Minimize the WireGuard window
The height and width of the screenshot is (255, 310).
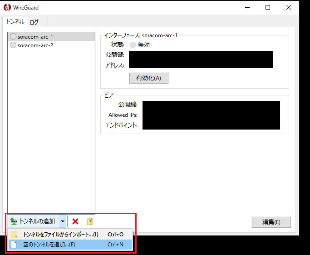tap(247, 7)
